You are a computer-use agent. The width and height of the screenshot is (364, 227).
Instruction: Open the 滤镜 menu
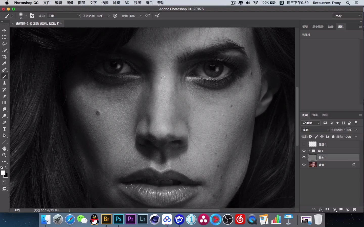pyautogui.click(x=117, y=3)
